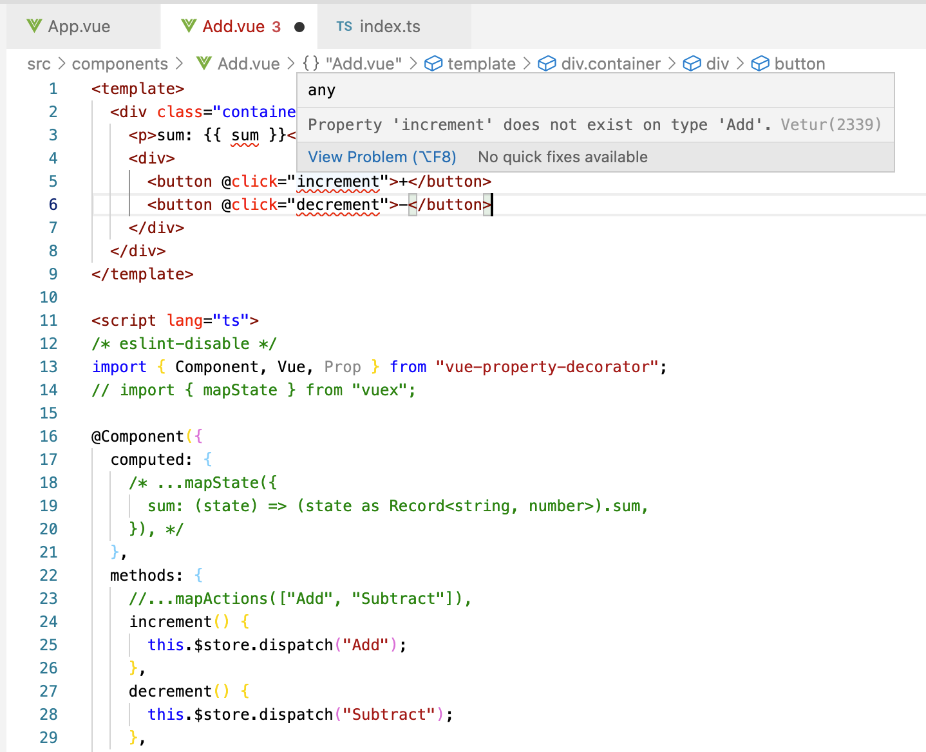926x752 pixels.
Task: Click 'methods:' on line 22
Action: click(147, 576)
